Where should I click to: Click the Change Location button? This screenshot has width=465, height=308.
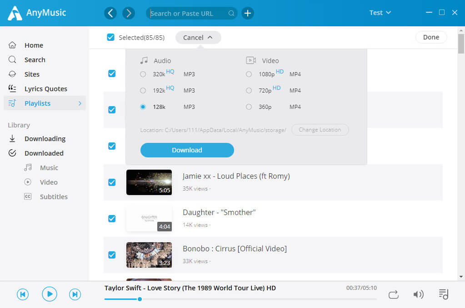click(x=320, y=130)
